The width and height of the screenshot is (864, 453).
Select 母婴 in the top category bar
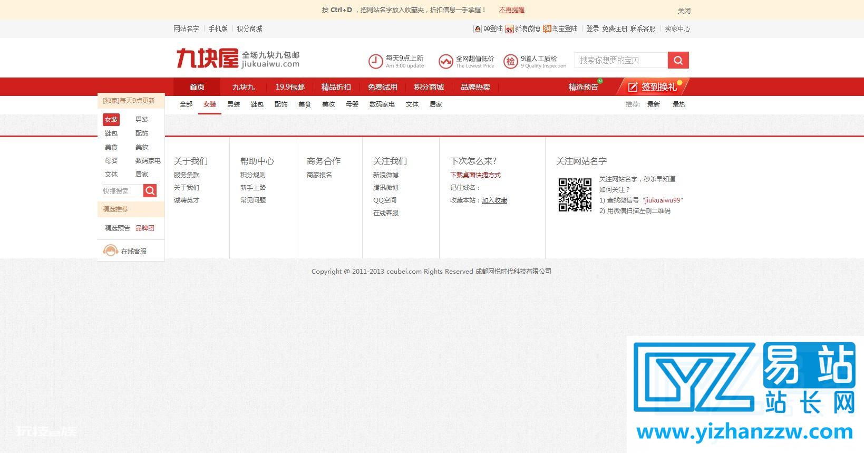pyautogui.click(x=352, y=104)
